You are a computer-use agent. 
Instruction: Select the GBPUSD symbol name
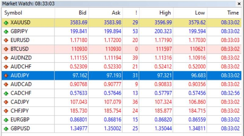21,128
